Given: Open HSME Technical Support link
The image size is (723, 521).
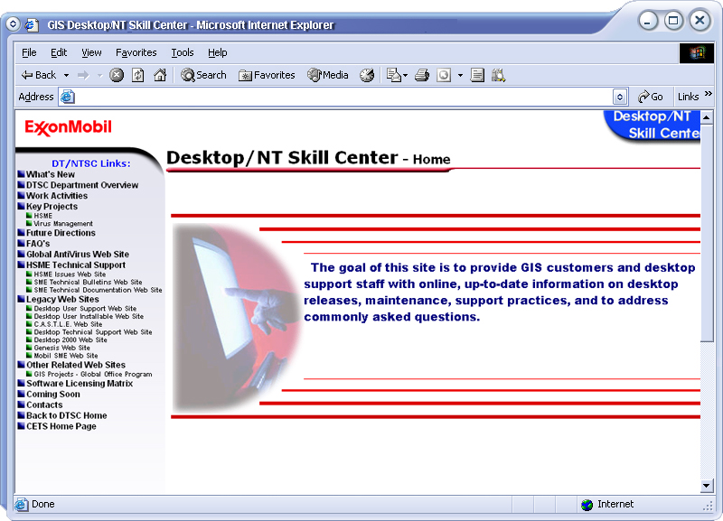Looking at the screenshot, I should coord(76,265).
